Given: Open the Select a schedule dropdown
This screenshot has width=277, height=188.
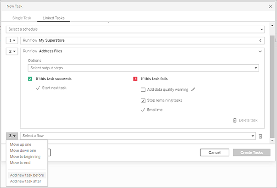Looking at the screenshot, I should (x=135, y=29).
